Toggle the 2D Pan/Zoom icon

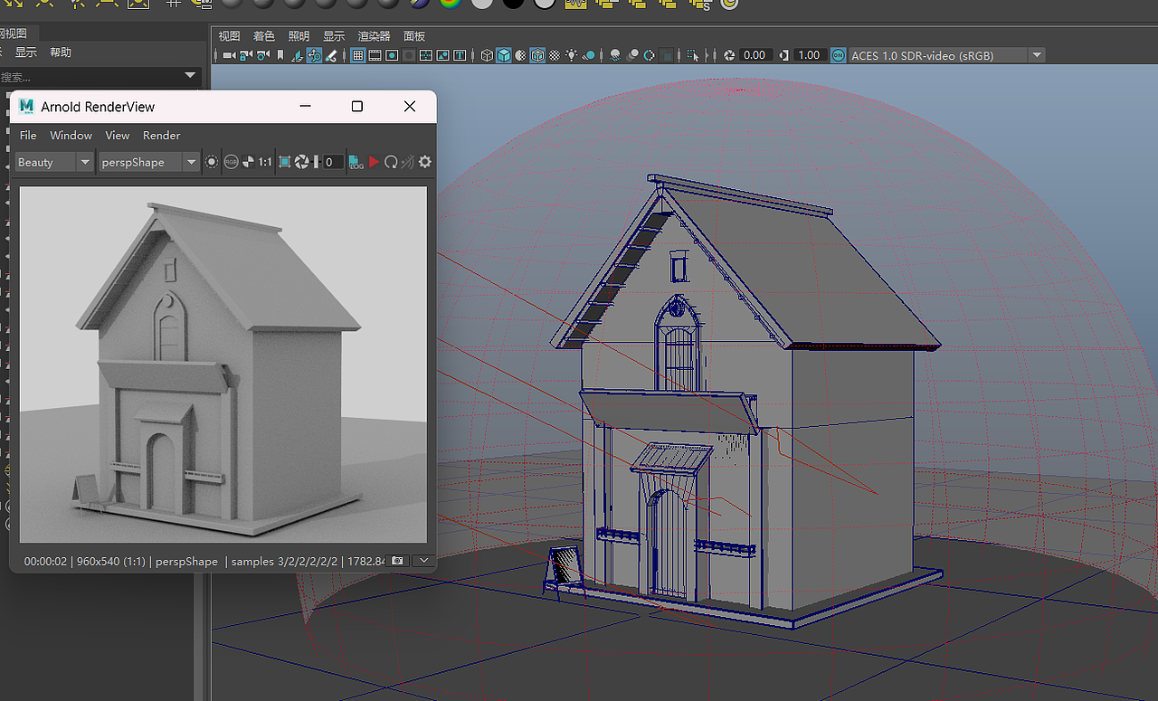click(314, 55)
